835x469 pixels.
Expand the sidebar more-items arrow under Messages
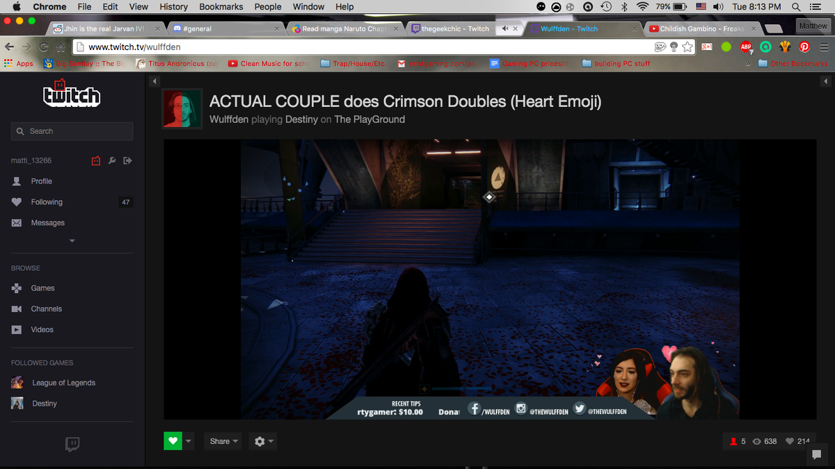(72, 241)
